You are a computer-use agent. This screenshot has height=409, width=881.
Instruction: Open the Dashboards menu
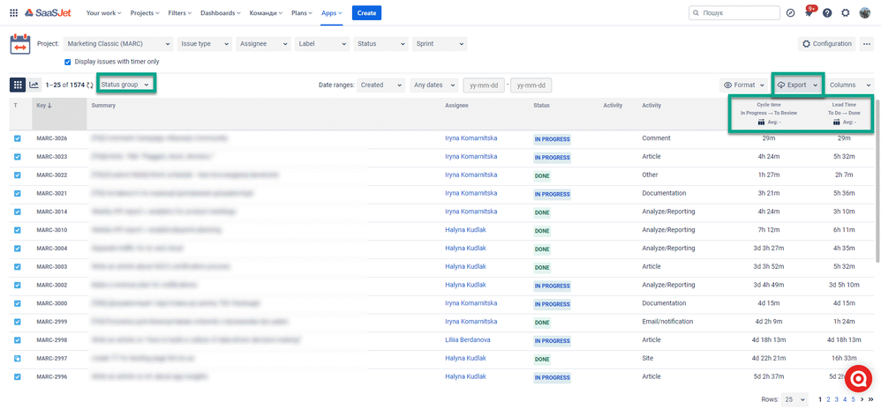220,13
